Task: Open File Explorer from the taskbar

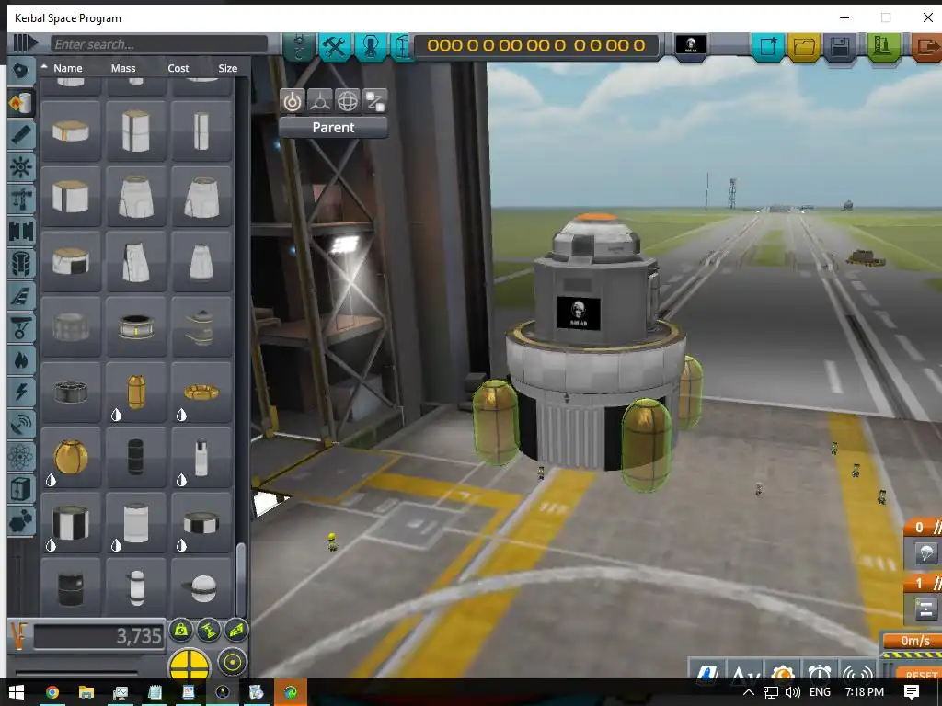Action: (x=86, y=692)
